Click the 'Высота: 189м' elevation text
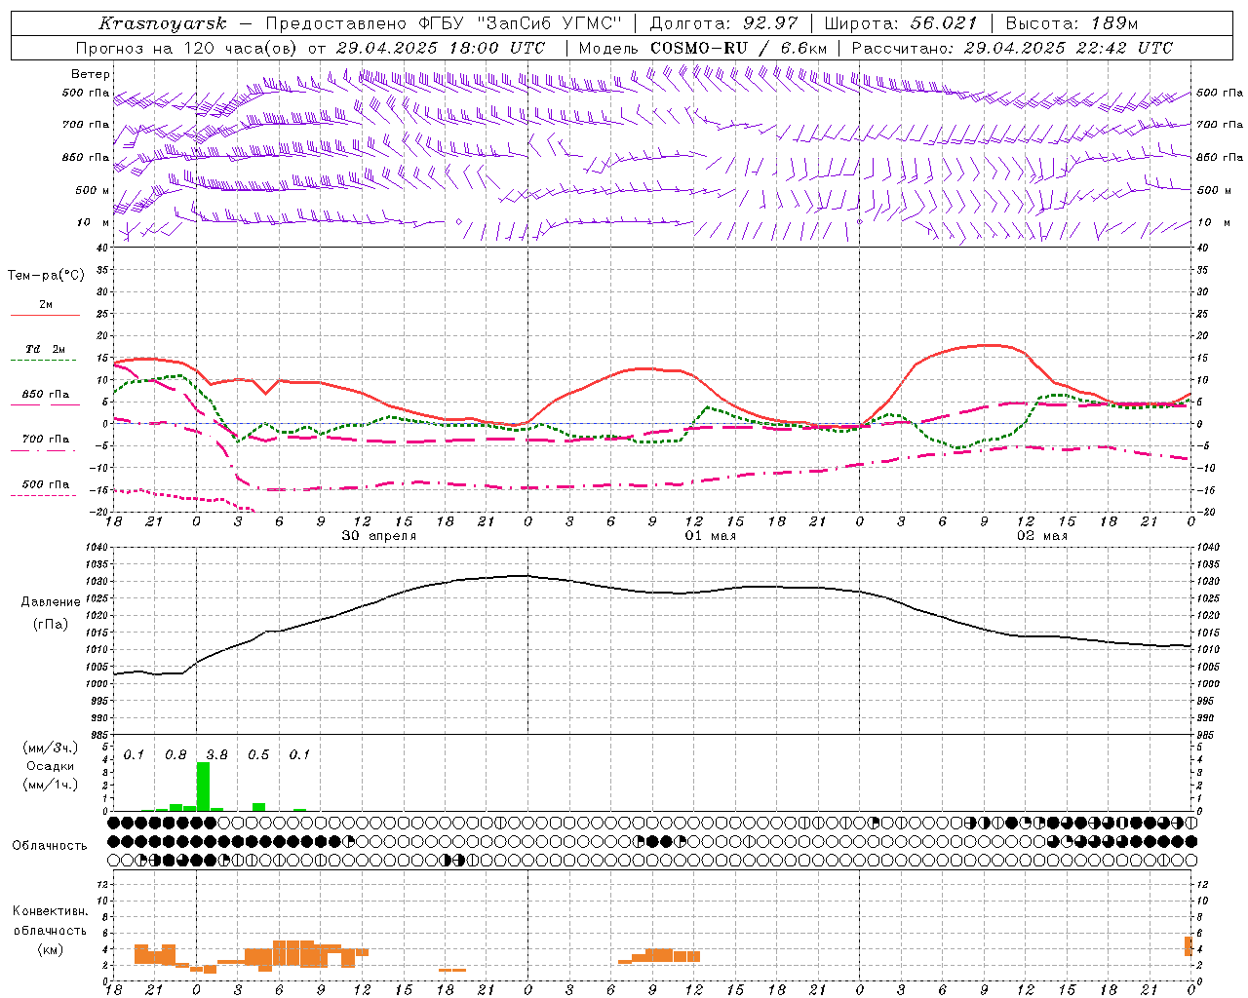 coord(1072,23)
